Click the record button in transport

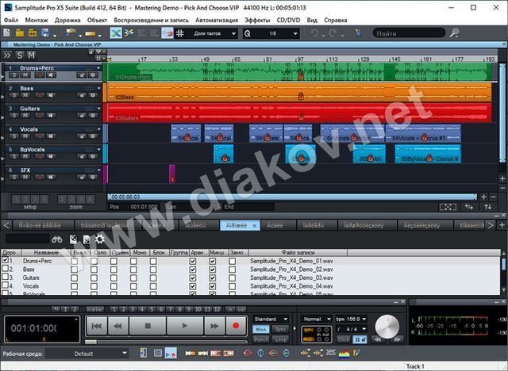pyautogui.click(x=235, y=325)
